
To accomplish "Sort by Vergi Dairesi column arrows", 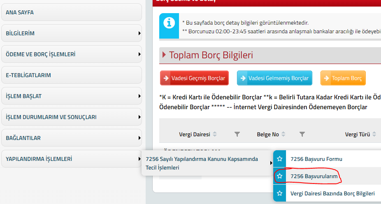I will (x=215, y=134).
